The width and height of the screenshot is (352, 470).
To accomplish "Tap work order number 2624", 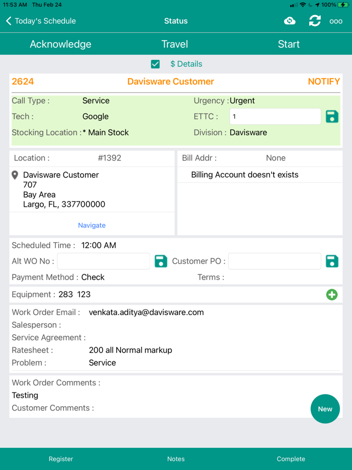I will pyautogui.click(x=23, y=82).
